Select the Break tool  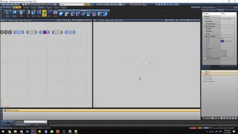click(14, 13)
